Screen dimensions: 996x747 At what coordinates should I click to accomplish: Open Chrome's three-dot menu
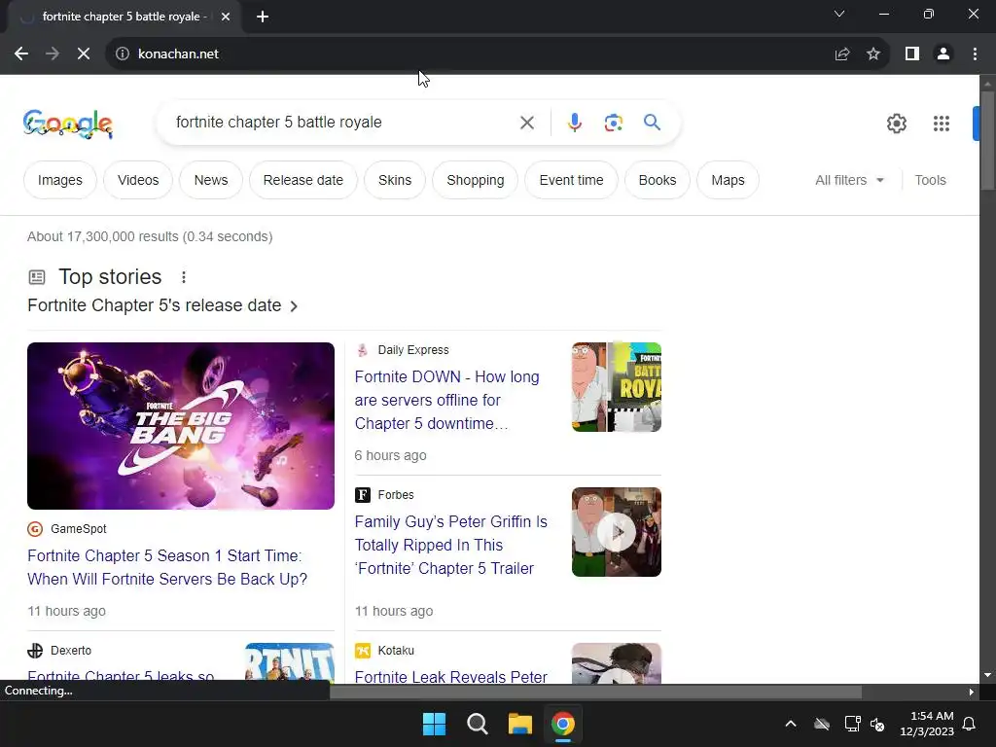[x=975, y=54]
